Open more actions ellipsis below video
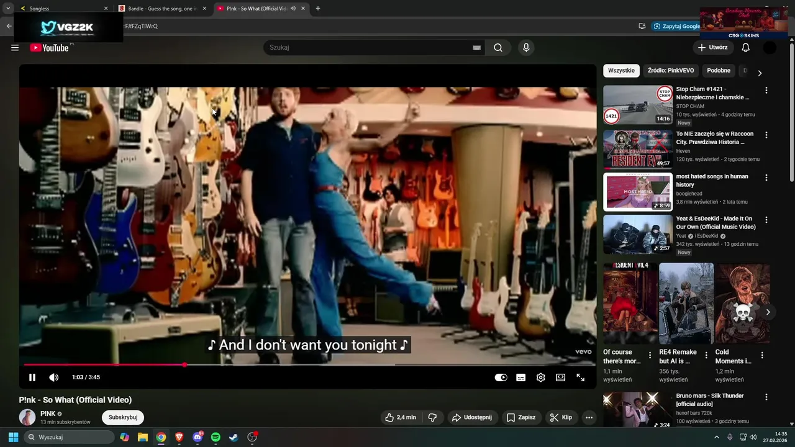The width and height of the screenshot is (795, 447). 589,417
